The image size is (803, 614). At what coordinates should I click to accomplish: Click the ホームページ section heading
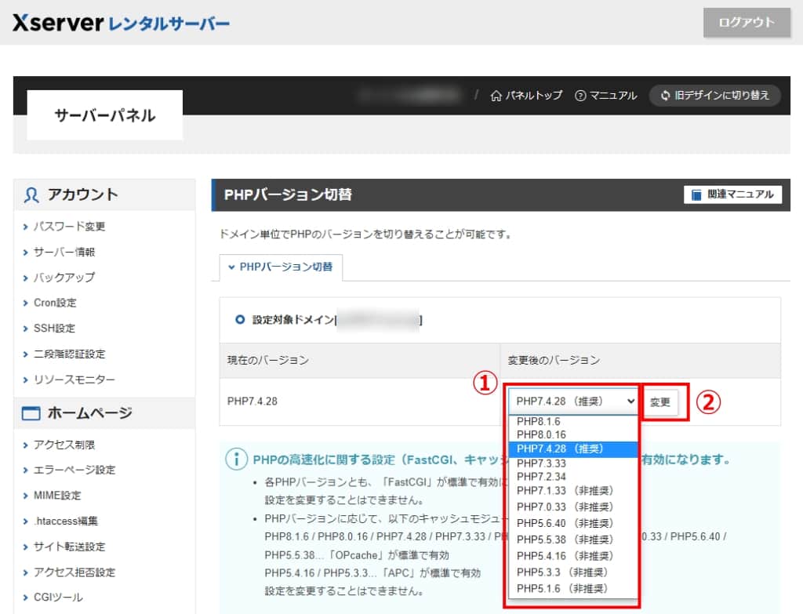coord(89,413)
